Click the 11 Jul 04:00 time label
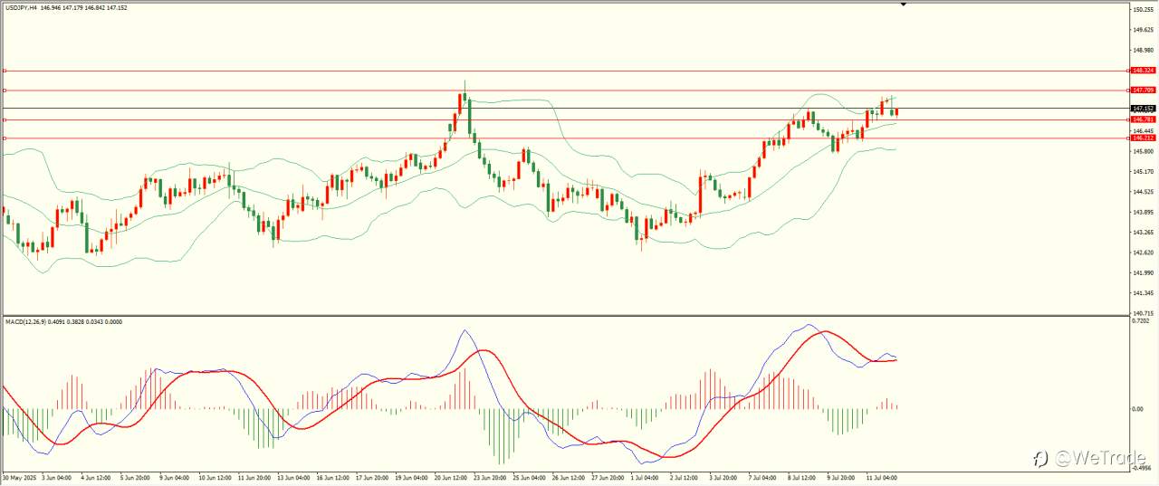Screen dimensions: 1159x486 click(x=882, y=477)
